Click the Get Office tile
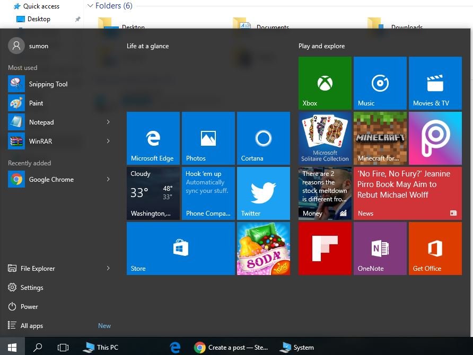Screen dimensions: 473x355 click(x=435, y=248)
